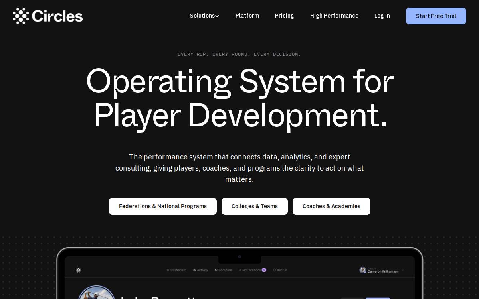Viewport: 479px width, 299px height.
Task: Click the purple notifications count badge
Action: pyautogui.click(x=264, y=270)
